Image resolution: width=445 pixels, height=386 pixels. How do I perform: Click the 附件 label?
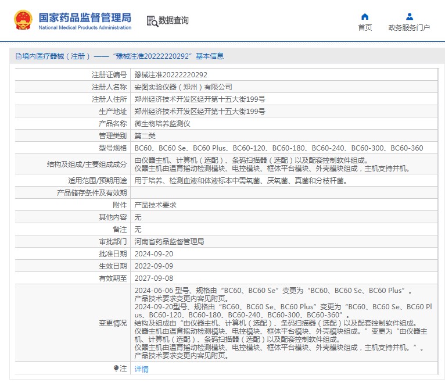120,205
